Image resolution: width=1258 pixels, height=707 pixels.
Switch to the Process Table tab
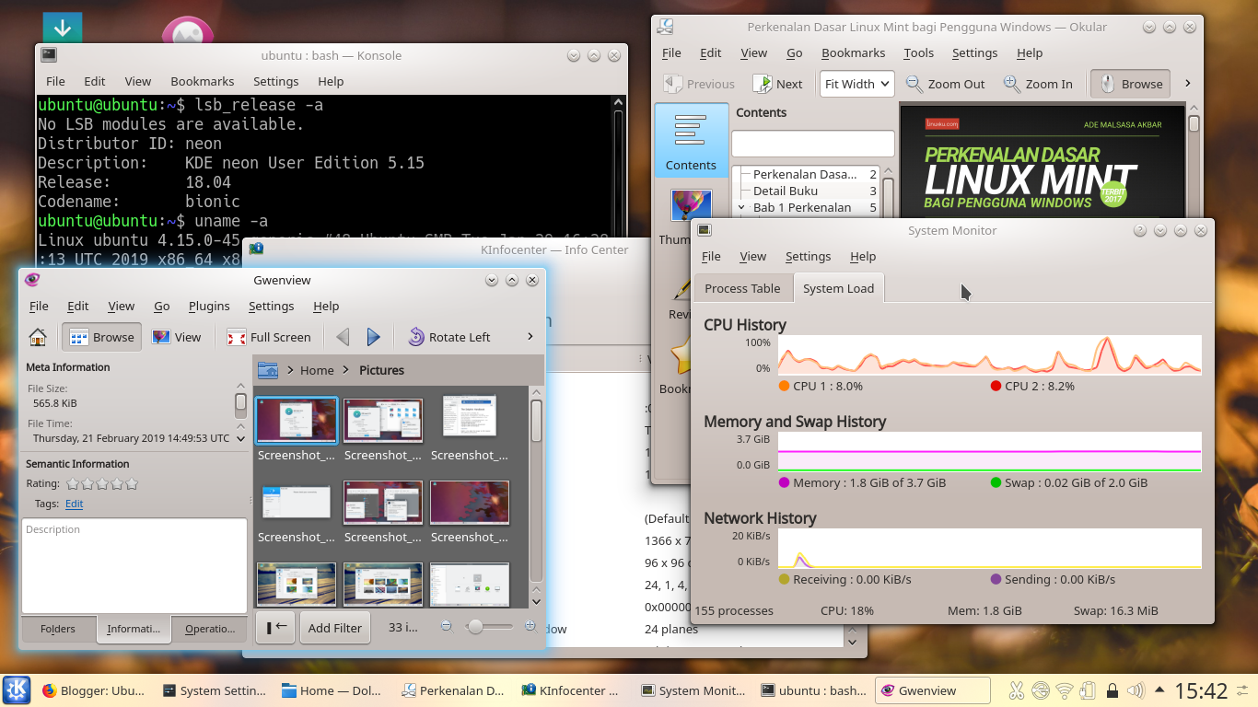pyautogui.click(x=743, y=288)
